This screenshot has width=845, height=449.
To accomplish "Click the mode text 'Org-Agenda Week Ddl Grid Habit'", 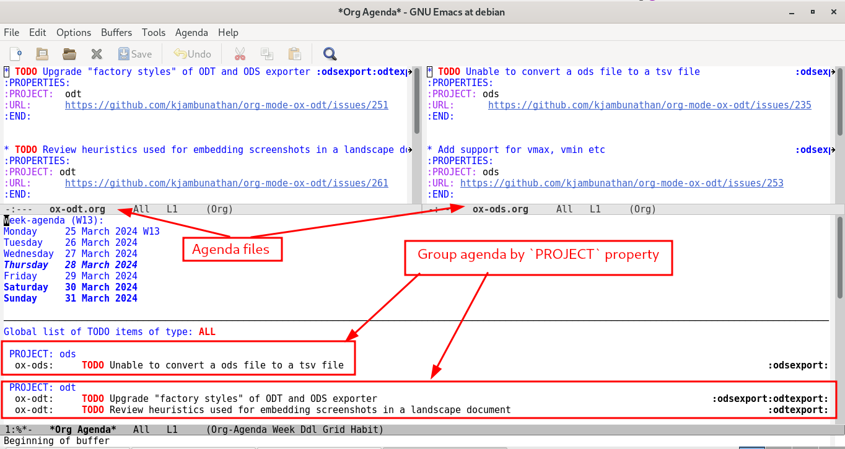I will [296, 430].
